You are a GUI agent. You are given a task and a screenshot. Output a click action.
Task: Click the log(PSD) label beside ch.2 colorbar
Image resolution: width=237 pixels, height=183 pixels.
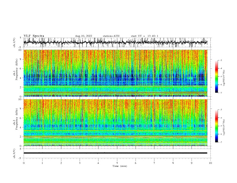224,127
